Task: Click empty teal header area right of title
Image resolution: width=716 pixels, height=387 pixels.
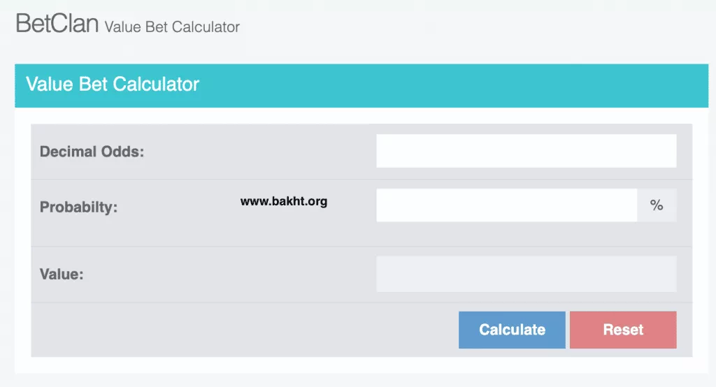Action: (454, 85)
